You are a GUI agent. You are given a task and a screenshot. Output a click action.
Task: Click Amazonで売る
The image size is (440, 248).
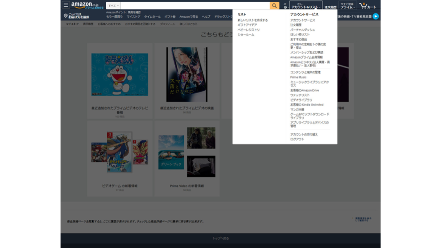click(189, 17)
